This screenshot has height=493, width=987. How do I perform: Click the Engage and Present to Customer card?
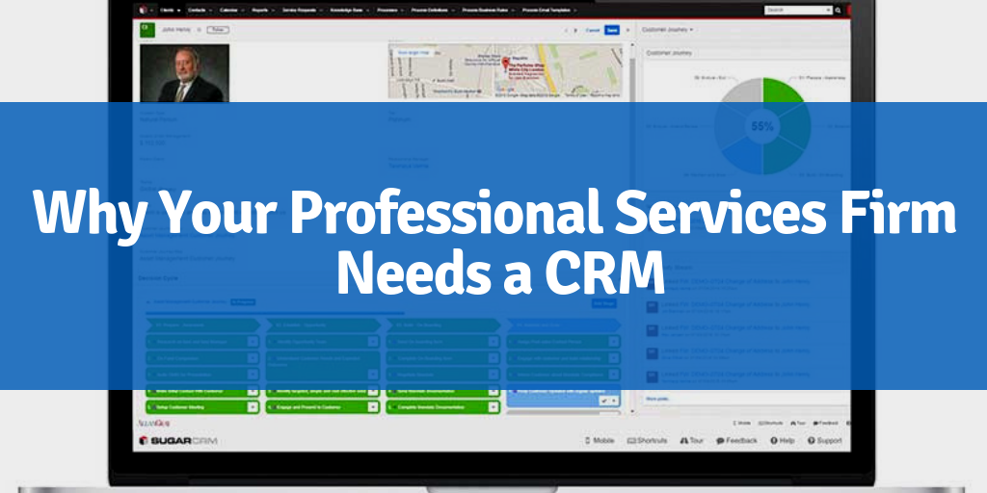(x=322, y=407)
